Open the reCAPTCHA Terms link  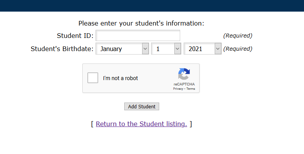click(x=191, y=89)
